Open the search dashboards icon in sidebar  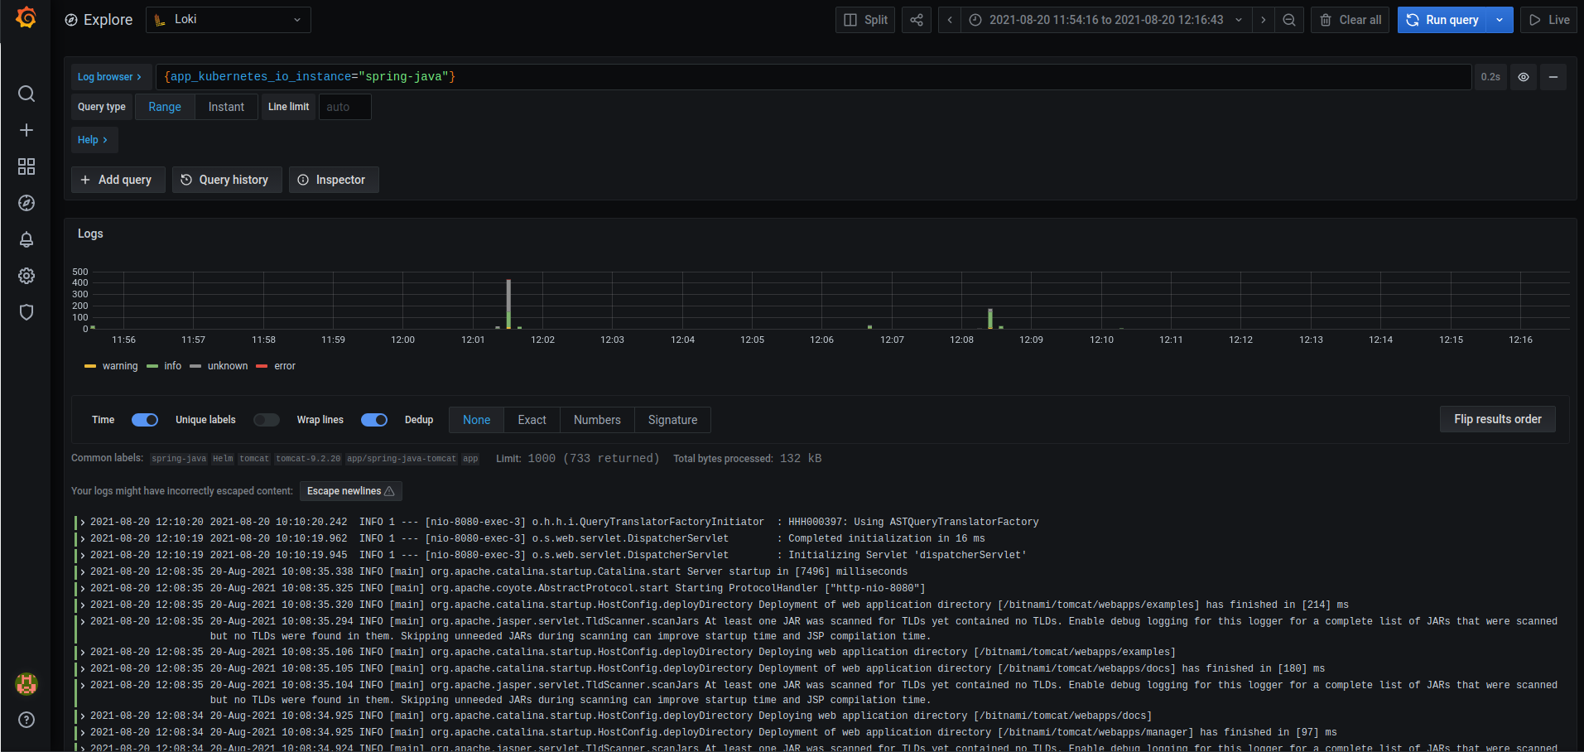click(x=26, y=94)
